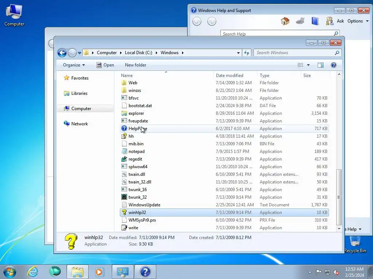373x279 pixels.
Task: Open the Start menu
Action: 10,272
